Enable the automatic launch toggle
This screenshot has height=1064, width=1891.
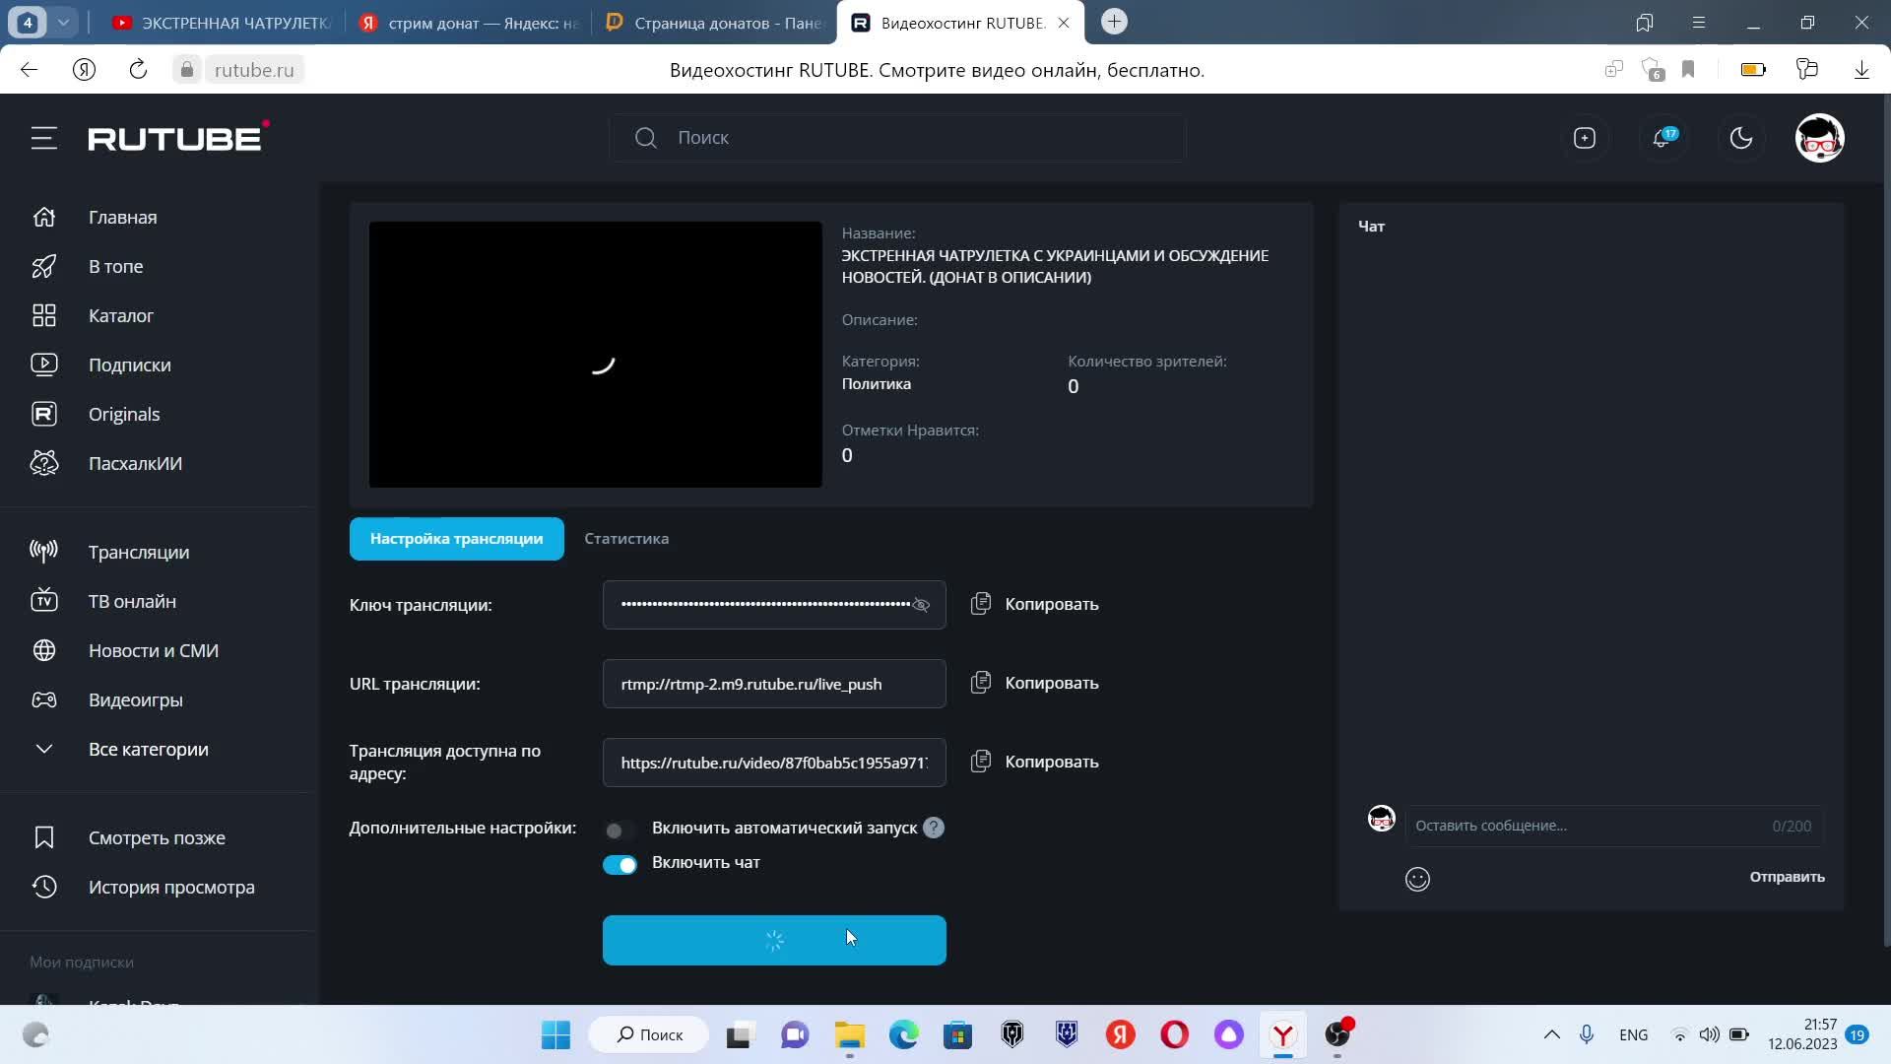point(619,830)
